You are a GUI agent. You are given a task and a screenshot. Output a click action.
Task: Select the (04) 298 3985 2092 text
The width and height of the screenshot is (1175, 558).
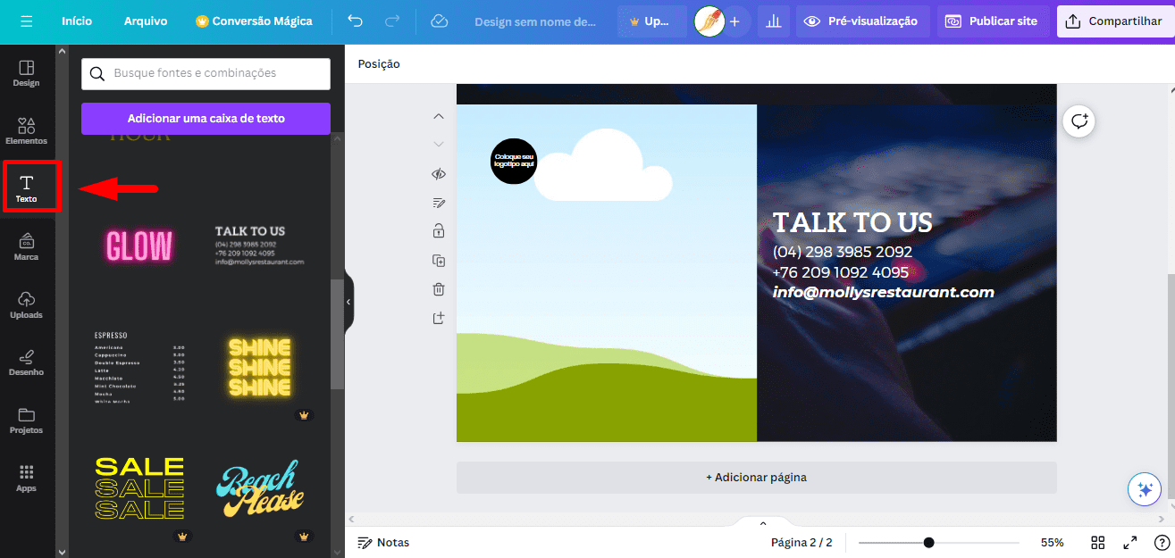[843, 252]
